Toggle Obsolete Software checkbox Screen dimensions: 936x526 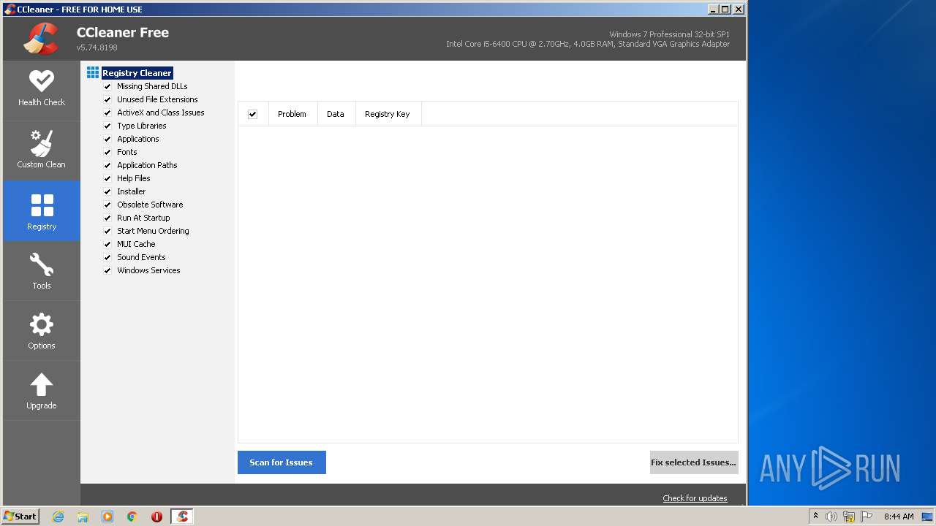[107, 205]
